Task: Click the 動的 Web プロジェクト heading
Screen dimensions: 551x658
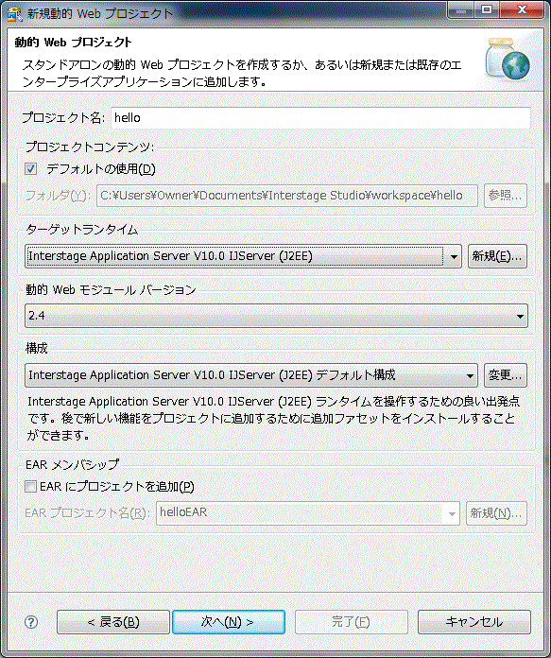Action: (74, 43)
